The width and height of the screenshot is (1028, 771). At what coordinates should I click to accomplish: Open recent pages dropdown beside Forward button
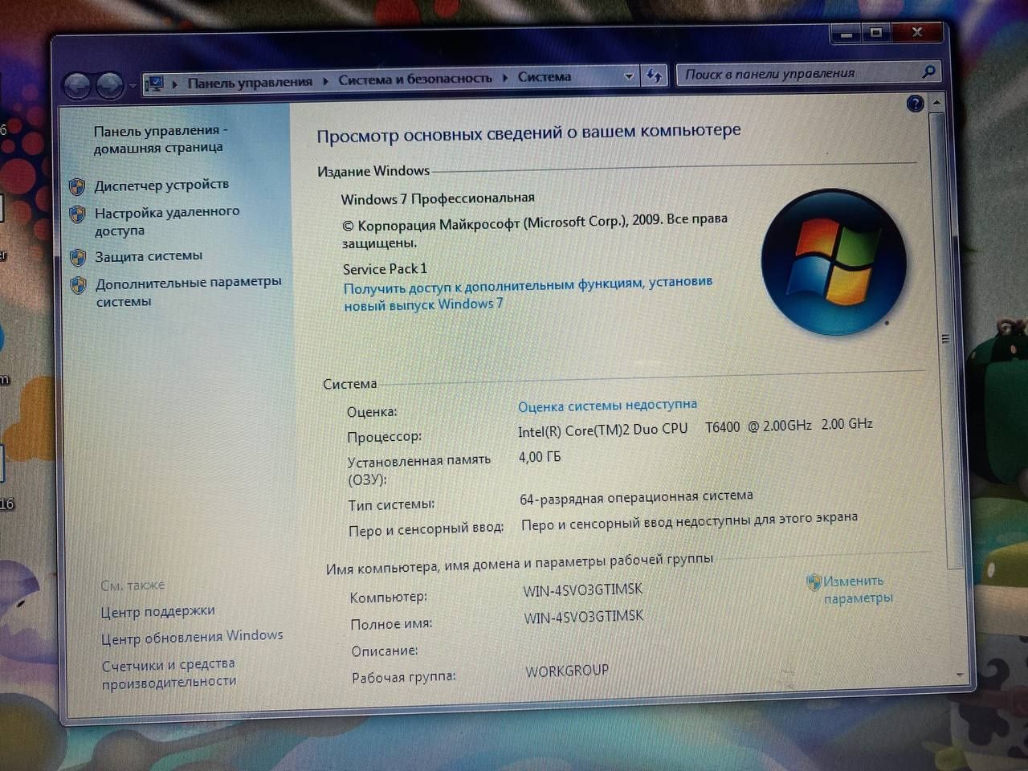pos(133,86)
